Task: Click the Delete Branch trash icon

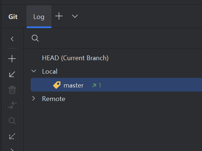Action: [12, 90]
